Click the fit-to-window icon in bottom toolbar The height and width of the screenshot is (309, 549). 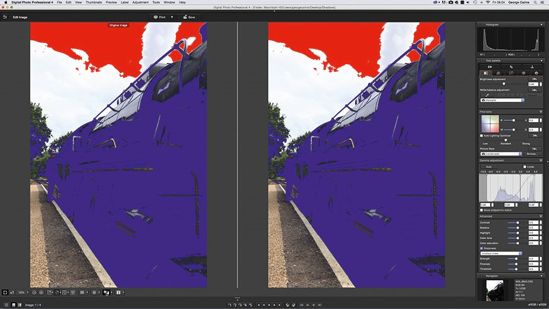pos(5,292)
